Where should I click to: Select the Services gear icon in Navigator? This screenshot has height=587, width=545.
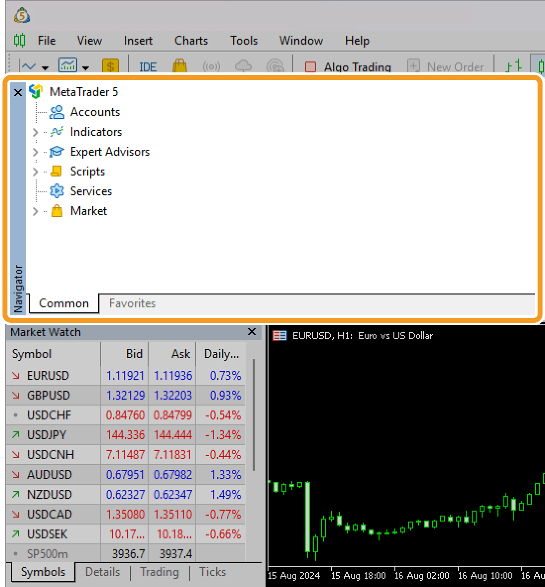57,191
